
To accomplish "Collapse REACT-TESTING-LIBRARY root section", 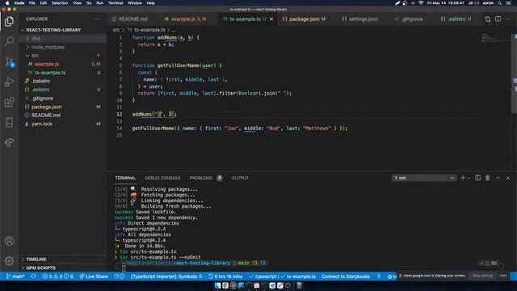I will click(x=63, y=30).
